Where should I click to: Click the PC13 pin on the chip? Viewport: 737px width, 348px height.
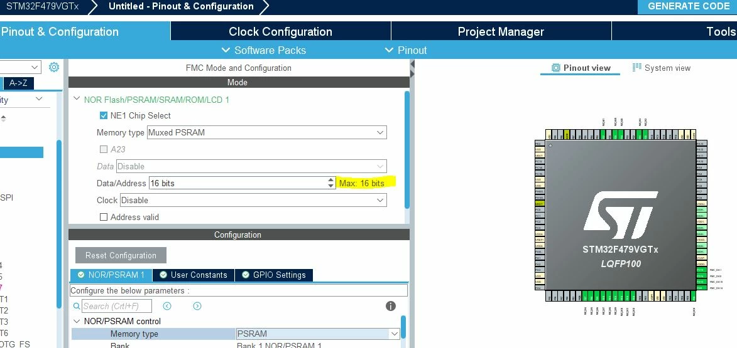click(x=540, y=161)
